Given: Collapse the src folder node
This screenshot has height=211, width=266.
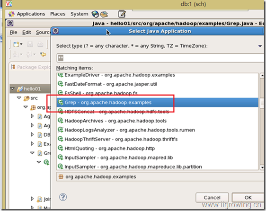Looking at the screenshot, I should tap(19, 98).
